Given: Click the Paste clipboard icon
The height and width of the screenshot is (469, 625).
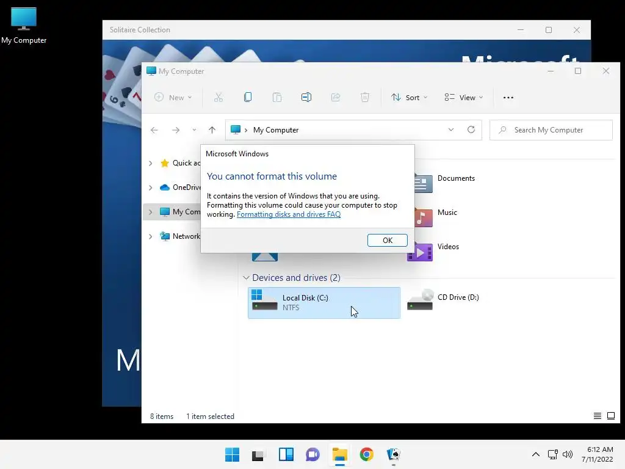Looking at the screenshot, I should [x=277, y=97].
